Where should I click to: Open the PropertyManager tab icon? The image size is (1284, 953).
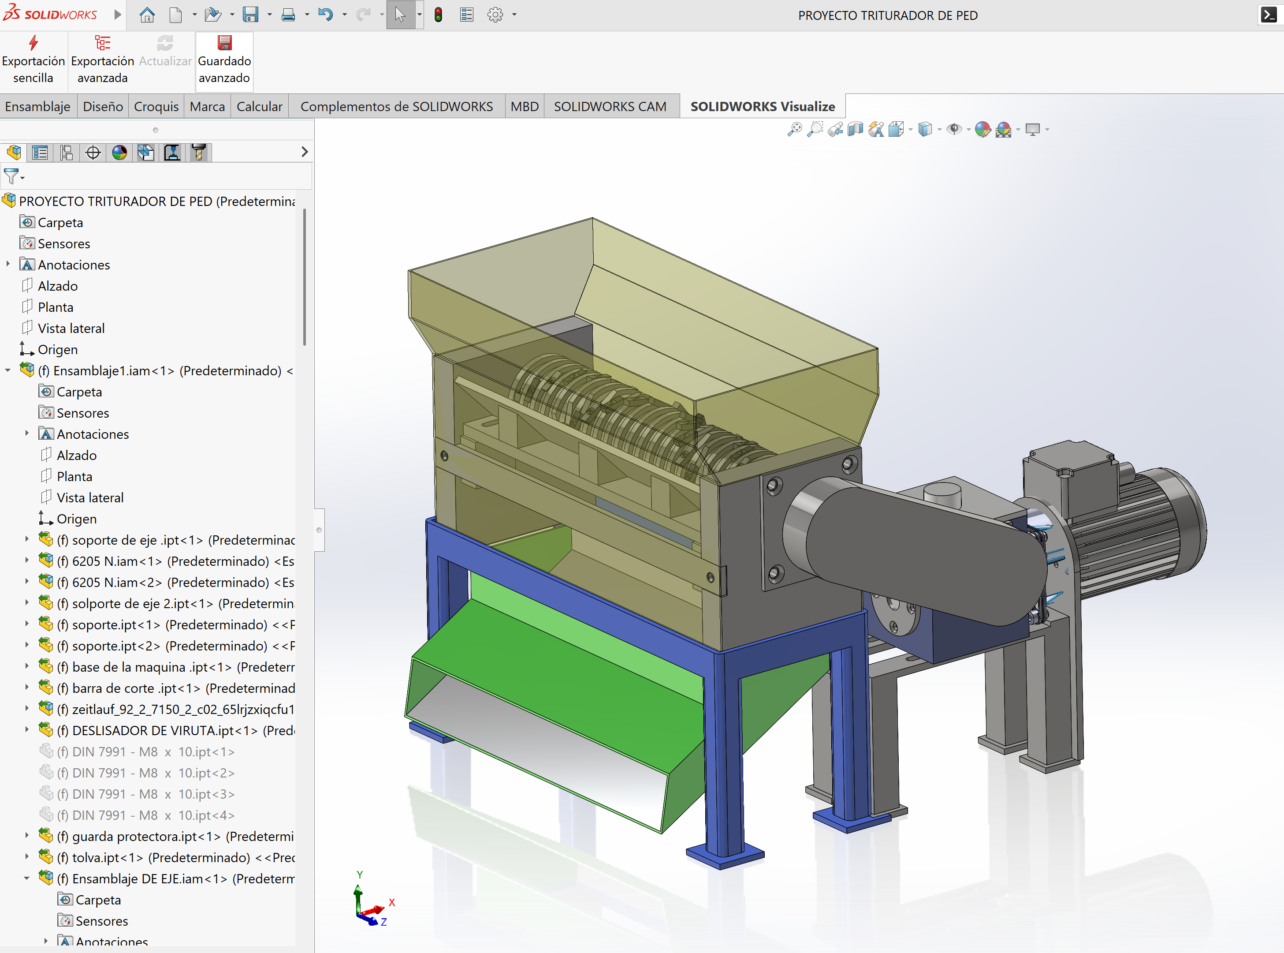(x=40, y=152)
